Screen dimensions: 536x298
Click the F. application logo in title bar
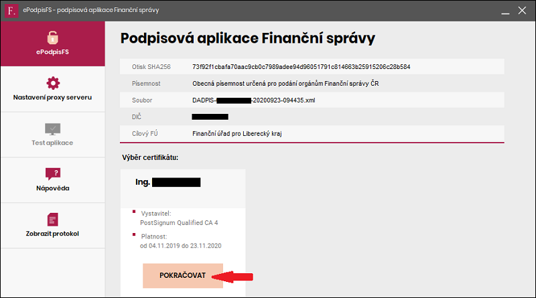(11, 11)
